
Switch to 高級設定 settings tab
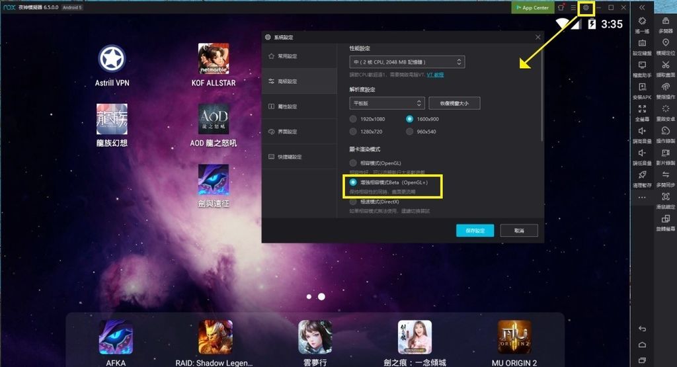[x=299, y=81]
